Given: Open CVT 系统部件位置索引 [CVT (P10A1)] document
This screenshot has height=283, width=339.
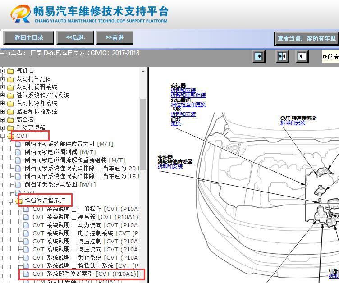Looking at the screenshot, I should click(85, 274).
